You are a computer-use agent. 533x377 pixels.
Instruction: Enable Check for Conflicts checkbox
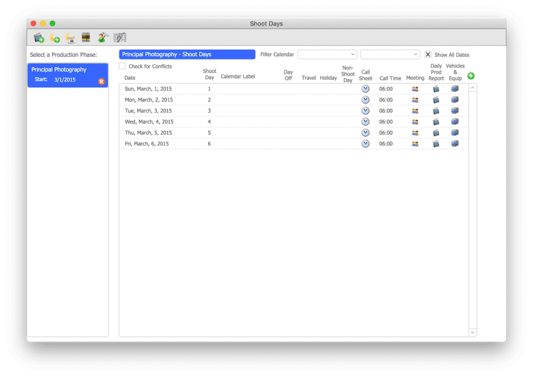click(x=122, y=66)
